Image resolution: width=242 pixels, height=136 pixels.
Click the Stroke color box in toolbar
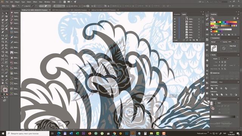pyautogui.click(x=5, y=90)
